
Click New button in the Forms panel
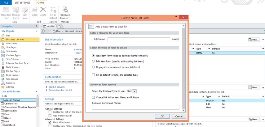pyautogui.click(x=254, y=87)
